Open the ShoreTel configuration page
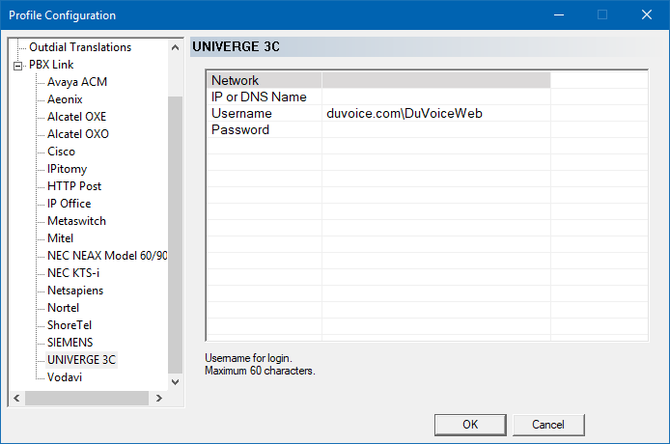 70,324
